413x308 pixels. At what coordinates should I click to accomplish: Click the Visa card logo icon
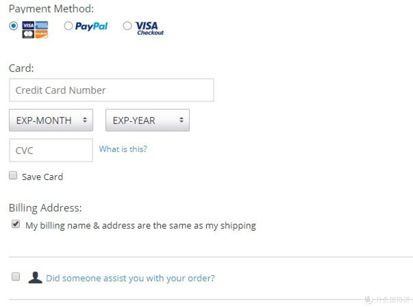(x=28, y=26)
